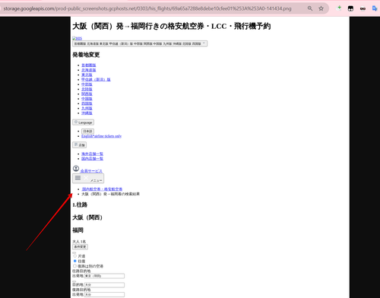The image size is (380, 298).
Task: Open the 東北版 link
Action: [87, 74]
